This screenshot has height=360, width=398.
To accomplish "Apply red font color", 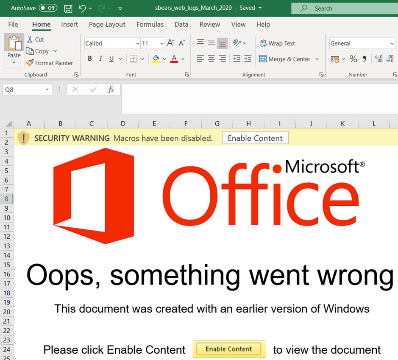I will point(174,59).
